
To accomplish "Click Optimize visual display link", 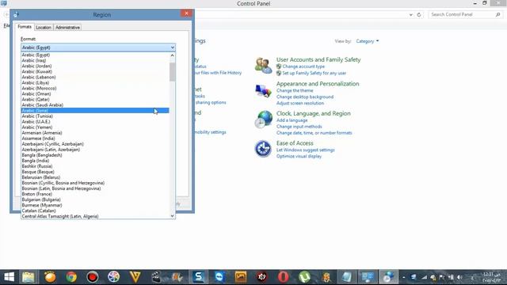I will (x=299, y=156).
